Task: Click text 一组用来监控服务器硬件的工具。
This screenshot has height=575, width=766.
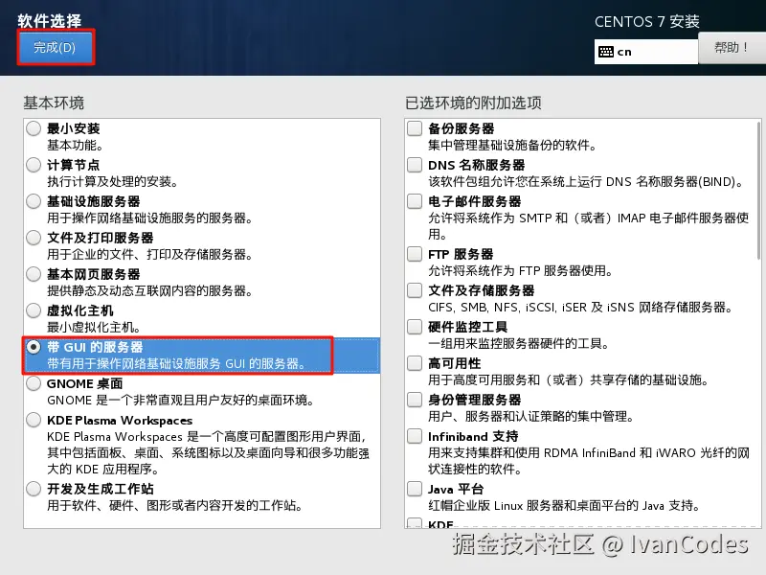Action: click(x=518, y=344)
